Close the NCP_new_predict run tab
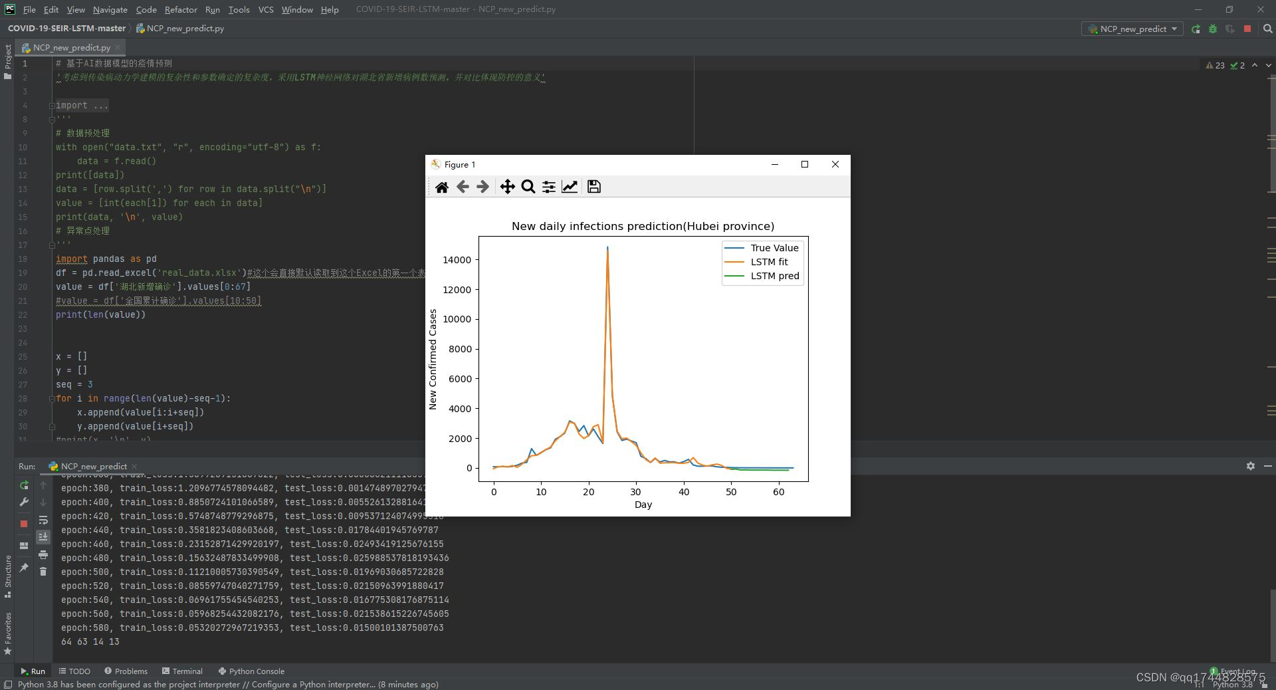 point(134,467)
